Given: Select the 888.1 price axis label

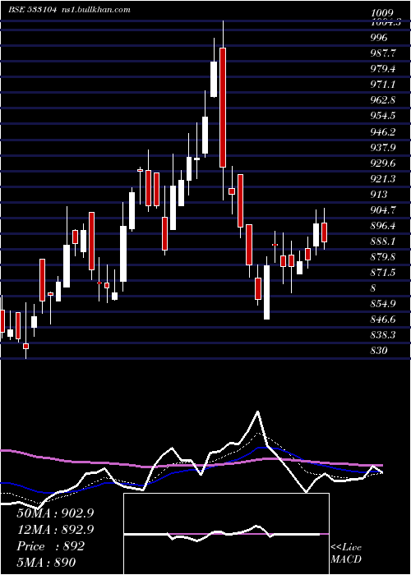Looking at the screenshot, I should tap(384, 241).
